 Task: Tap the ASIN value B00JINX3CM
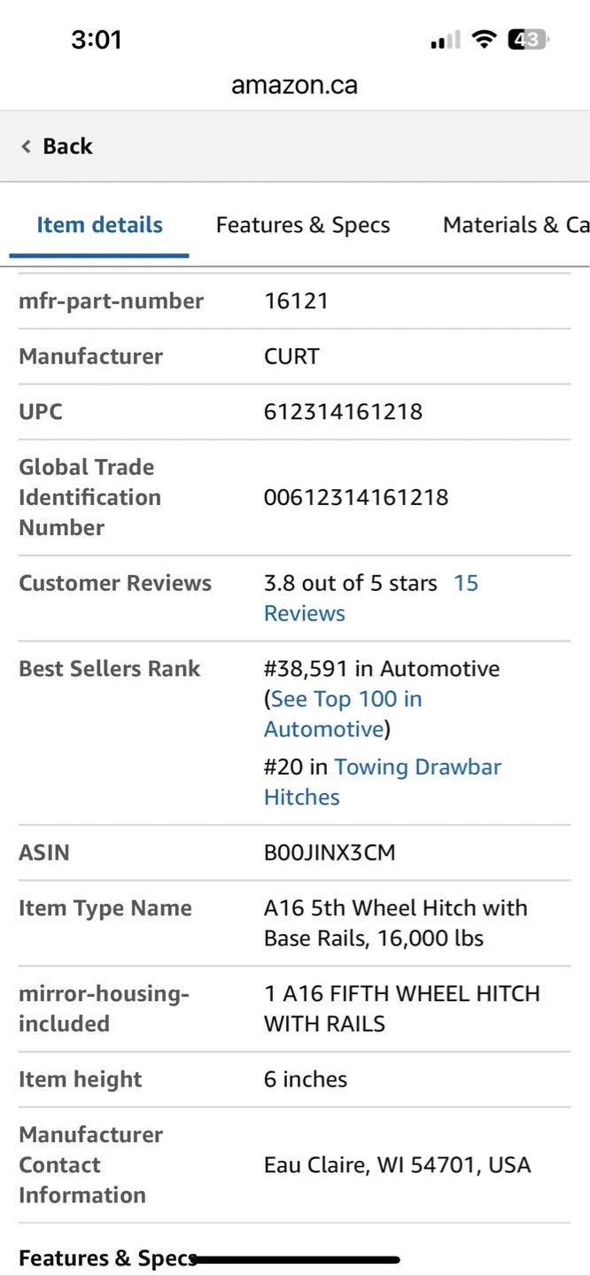pyautogui.click(x=330, y=852)
